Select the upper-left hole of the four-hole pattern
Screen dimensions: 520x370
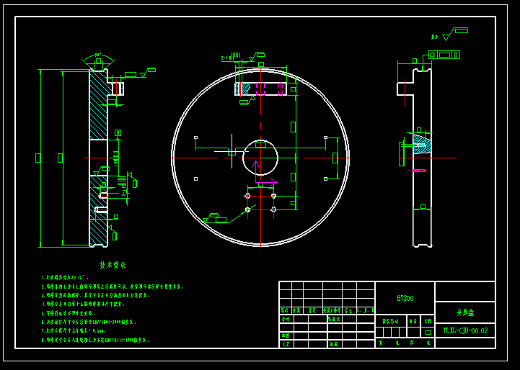tap(247, 196)
